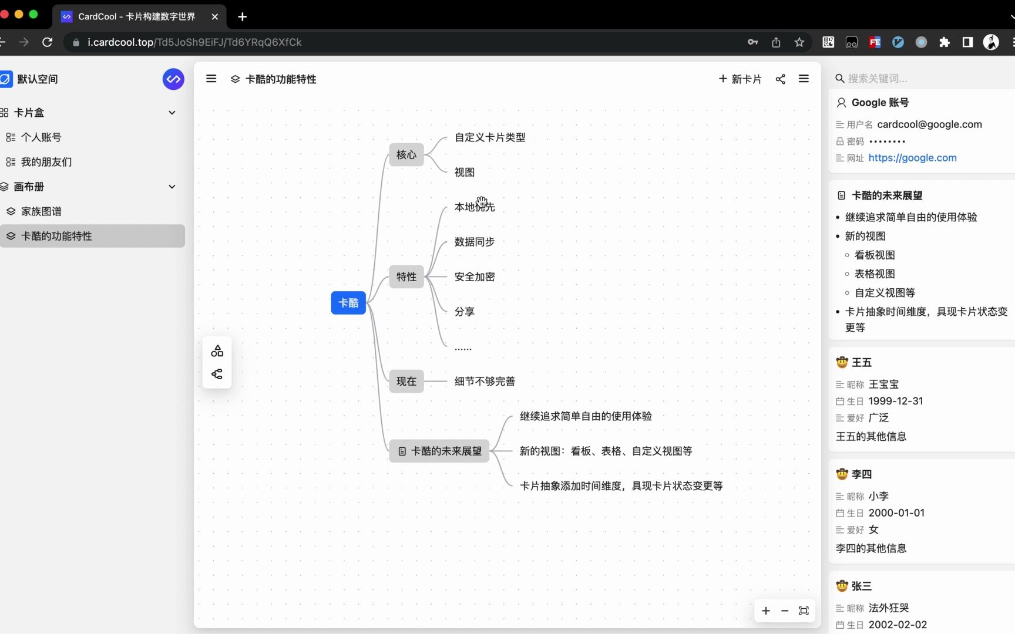
Task: Click the 视图 node text
Action: click(465, 172)
